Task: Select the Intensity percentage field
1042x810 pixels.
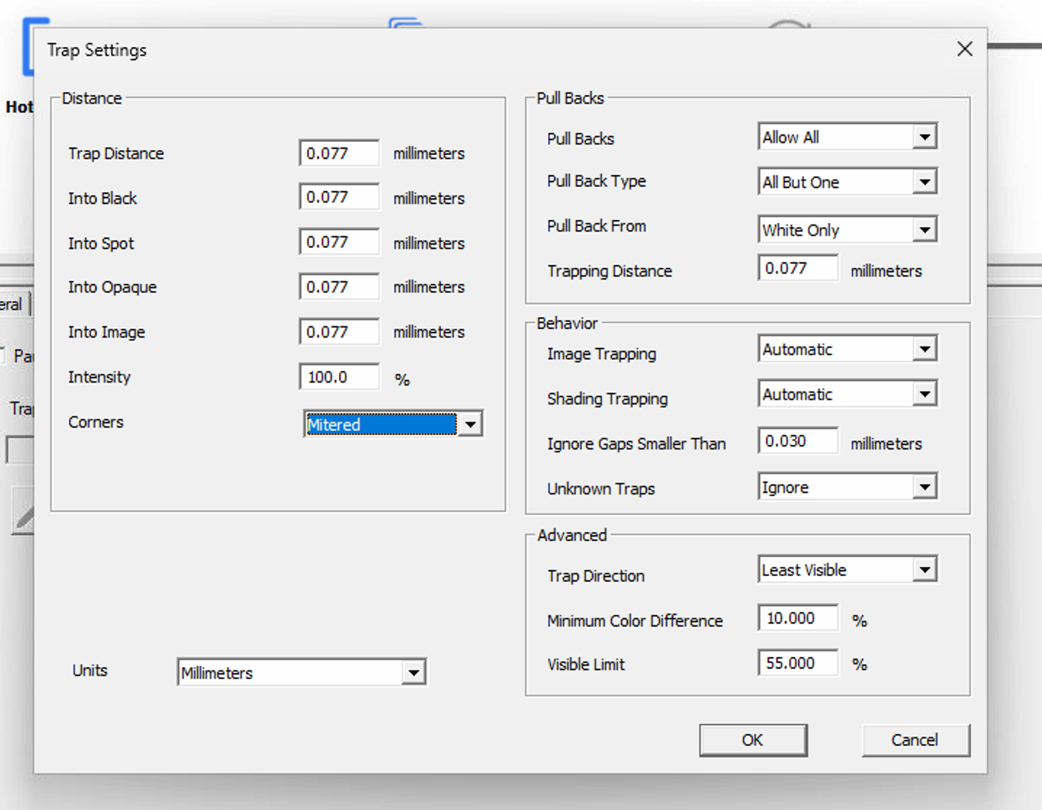Action: coord(338,377)
